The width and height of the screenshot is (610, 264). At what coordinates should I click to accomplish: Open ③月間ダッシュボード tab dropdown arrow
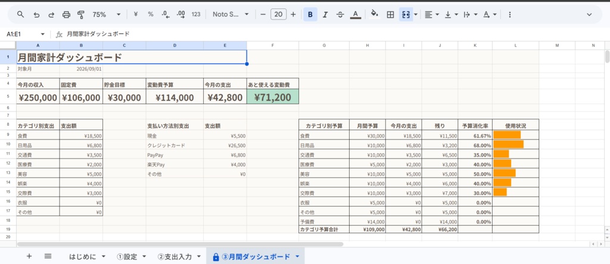click(x=298, y=257)
